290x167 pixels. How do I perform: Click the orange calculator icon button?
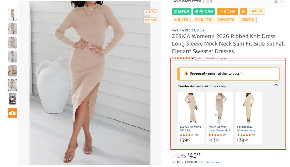click(243, 12)
